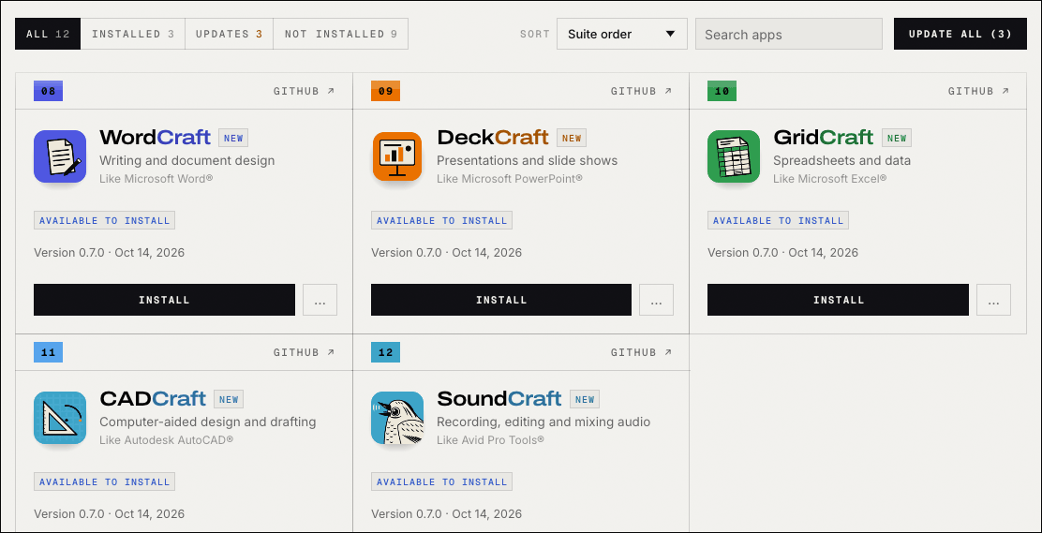Click the DeckCraft title
This screenshot has width=1042, height=533.
point(493,138)
